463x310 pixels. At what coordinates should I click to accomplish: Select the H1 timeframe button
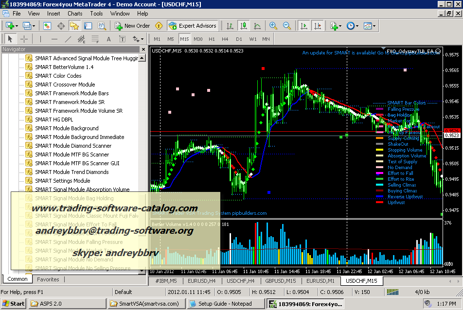pyautogui.click(x=212, y=39)
